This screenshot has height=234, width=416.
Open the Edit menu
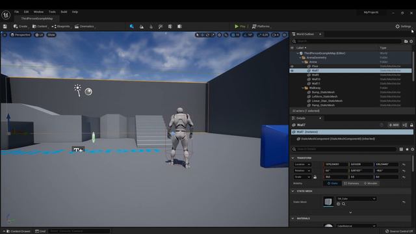26,12
